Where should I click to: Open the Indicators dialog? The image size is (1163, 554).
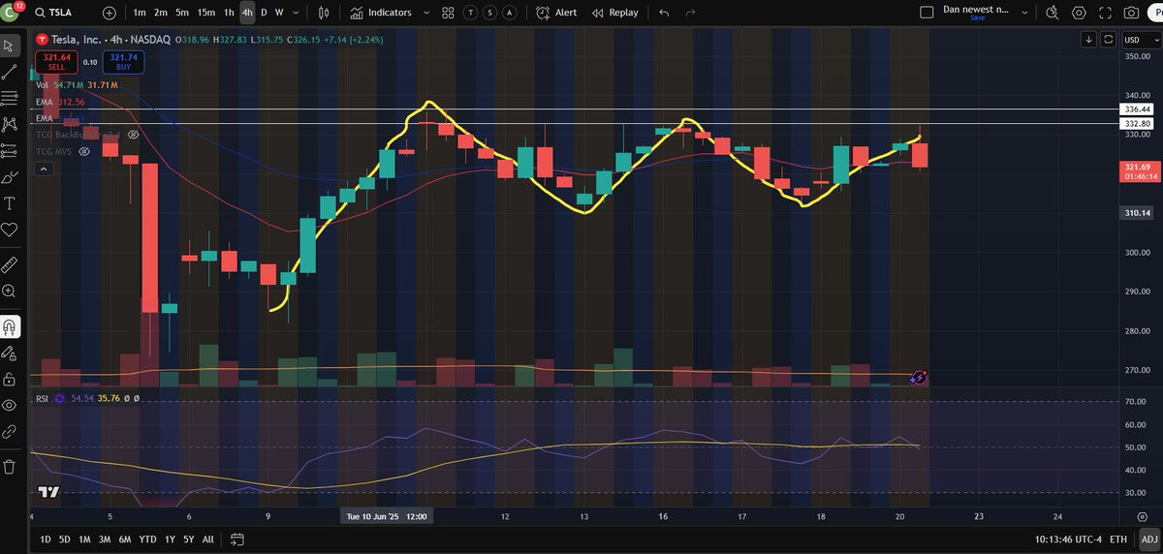380,13
